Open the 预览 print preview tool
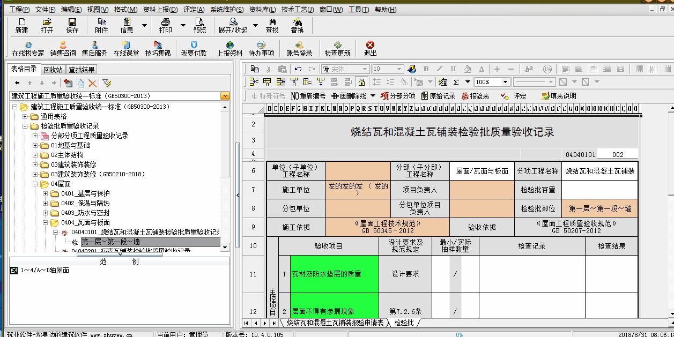Screen dimensions: 674x337 coord(199,25)
